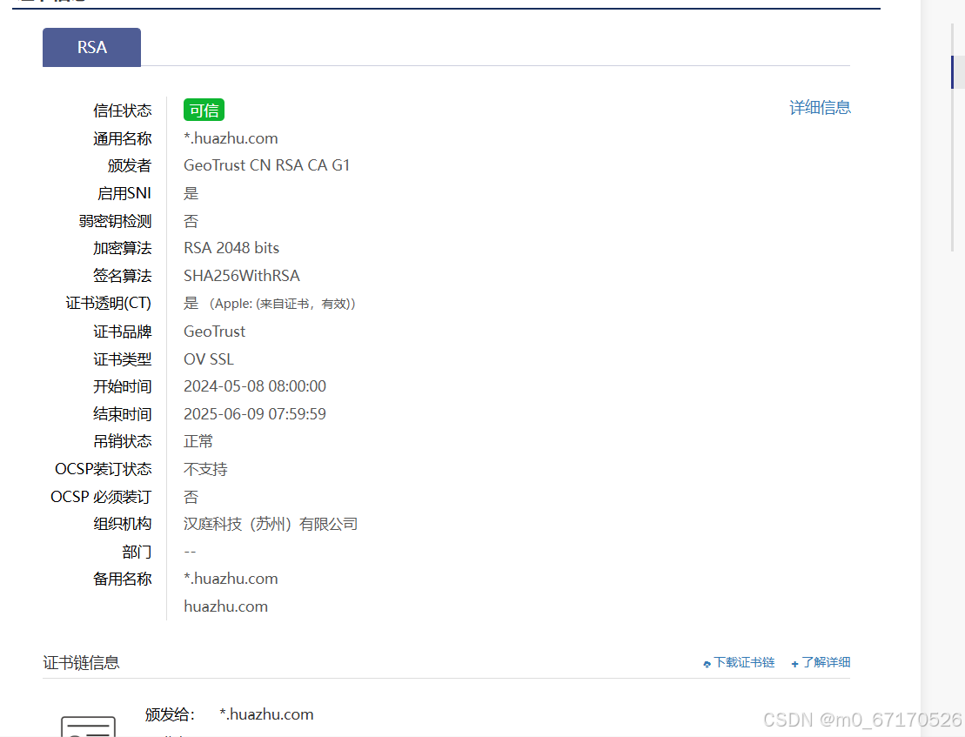Screen dimensions: 965x737
Task: Open the 详细信息 link
Action: click(820, 108)
